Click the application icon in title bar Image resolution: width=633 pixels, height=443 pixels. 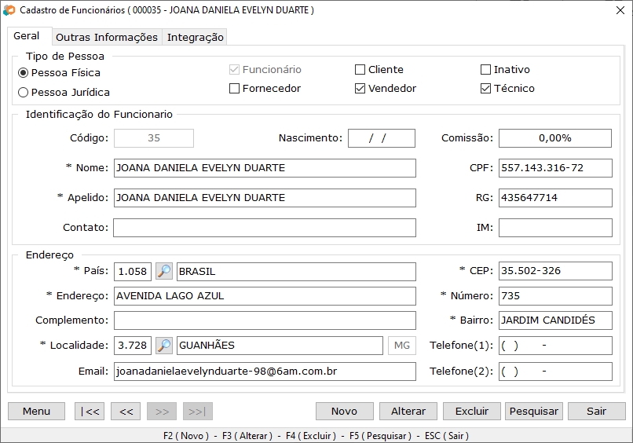(9, 10)
